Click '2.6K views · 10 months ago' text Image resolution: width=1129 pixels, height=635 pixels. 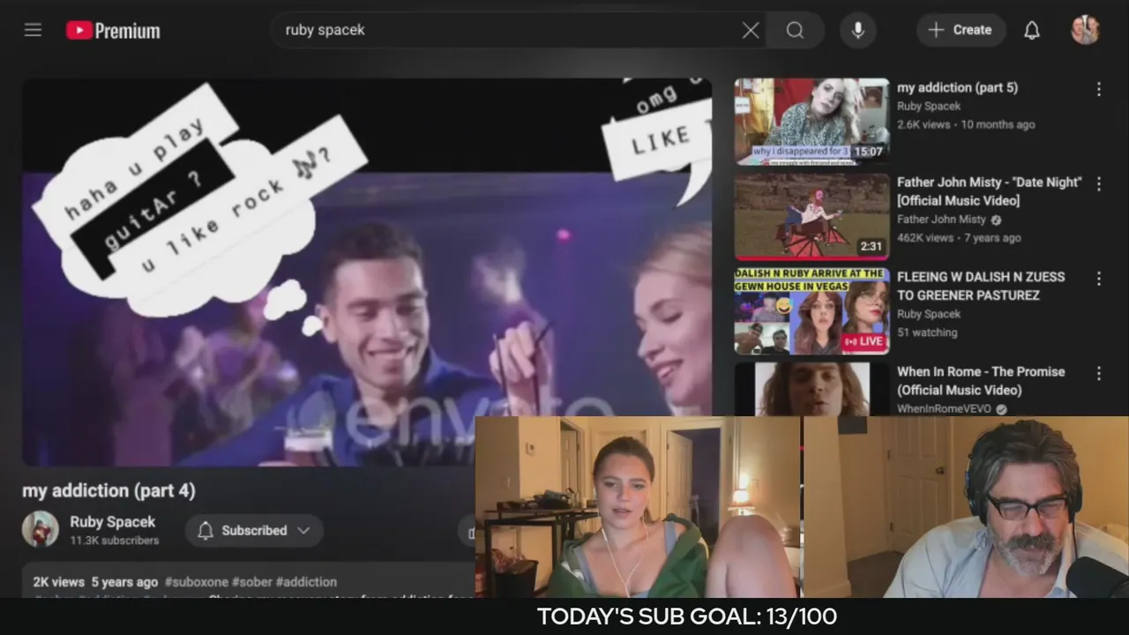point(966,124)
